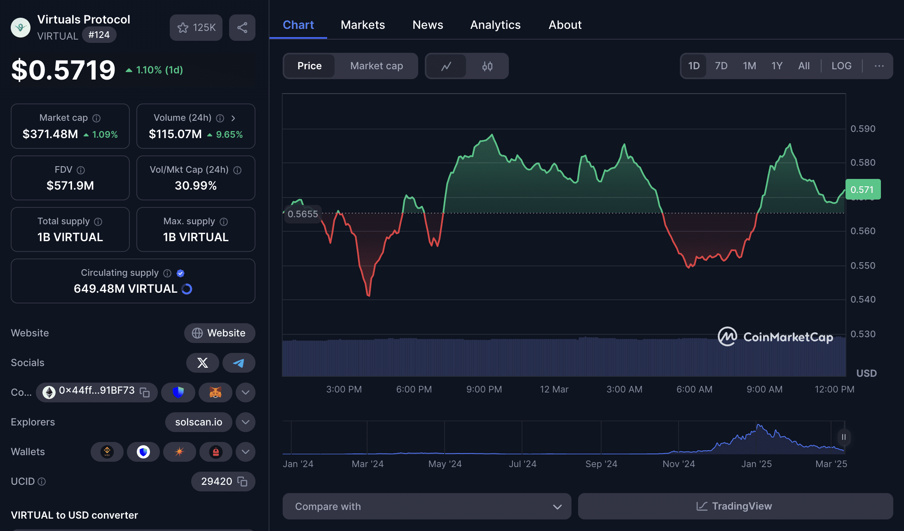
Task: Set chart range to 7D
Action: (x=721, y=66)
